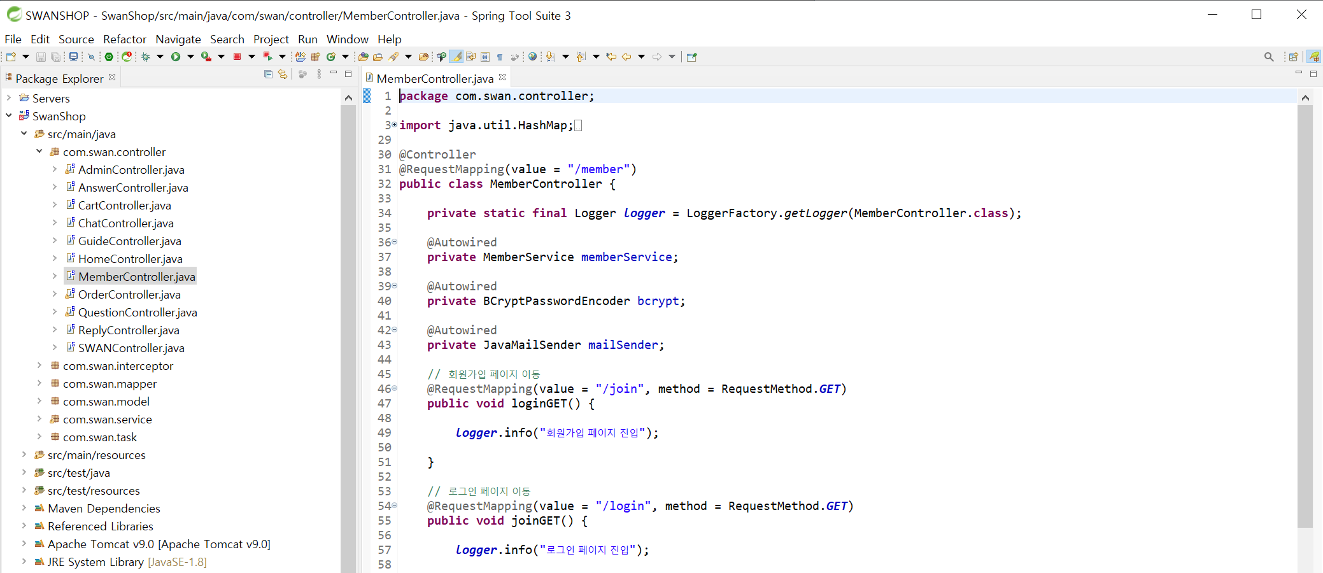
Task: Open the Navigate menu
Action: (x=178, y=39)
